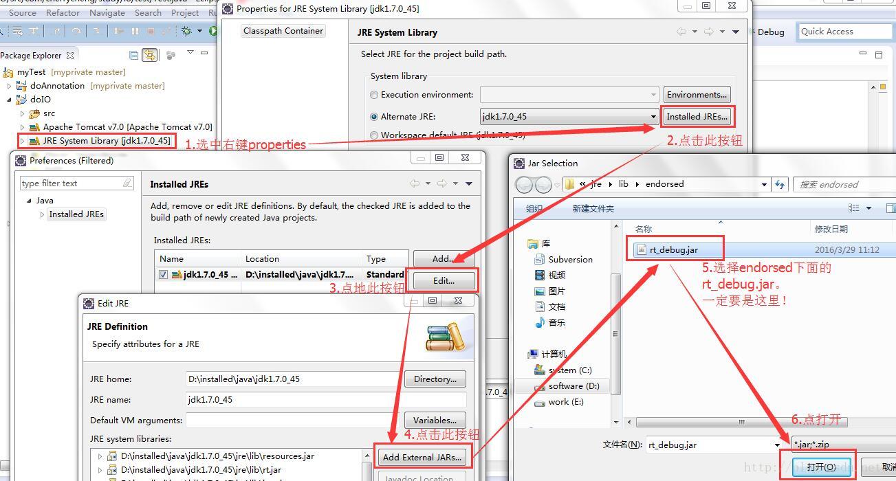Collapse the Java node in the Preferences tree
The width and height of the screenshot is (896, 481).
click(29, 201)
